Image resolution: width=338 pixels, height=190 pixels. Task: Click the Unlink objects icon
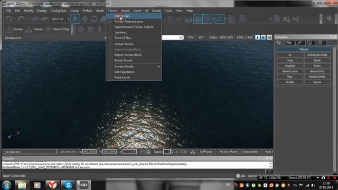point(44,19)
